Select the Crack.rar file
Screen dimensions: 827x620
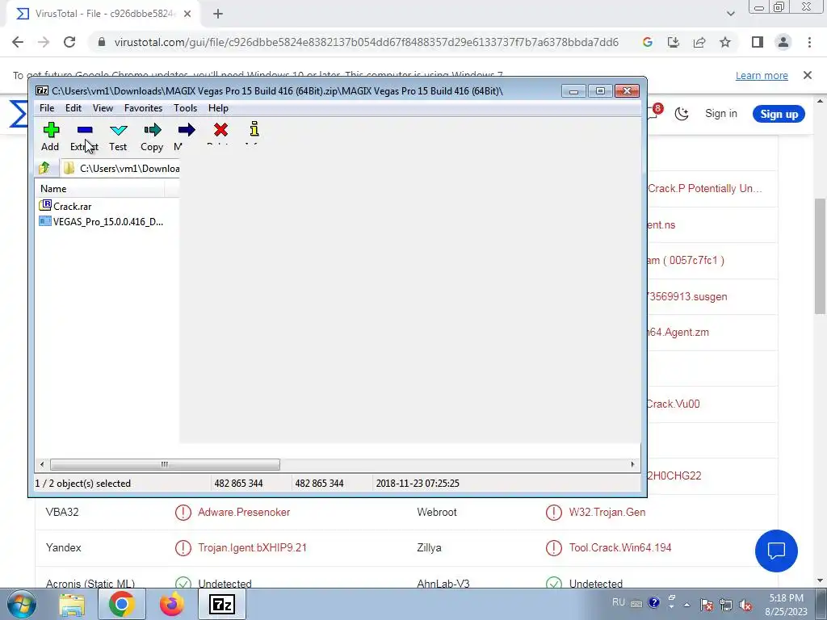[x=65, y=206]
